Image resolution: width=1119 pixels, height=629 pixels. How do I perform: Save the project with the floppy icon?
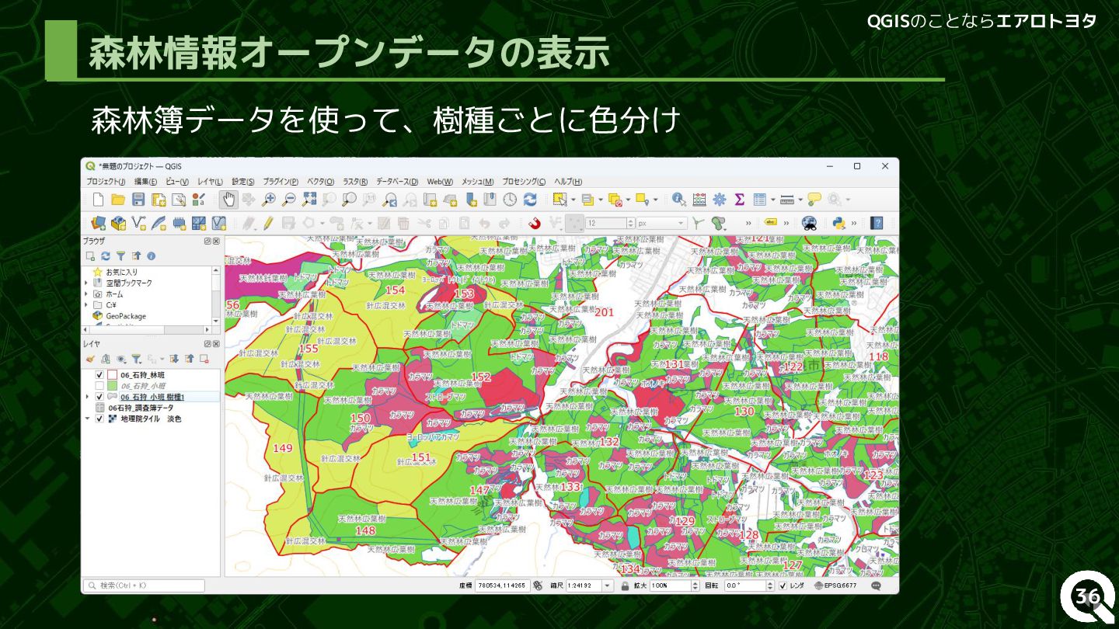coord(138,200)
